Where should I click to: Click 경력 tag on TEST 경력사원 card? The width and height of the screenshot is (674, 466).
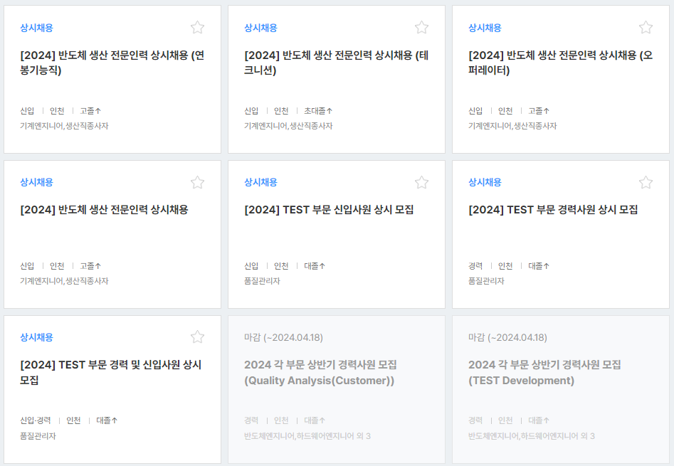pyautogui.click(x=475, y=266)
